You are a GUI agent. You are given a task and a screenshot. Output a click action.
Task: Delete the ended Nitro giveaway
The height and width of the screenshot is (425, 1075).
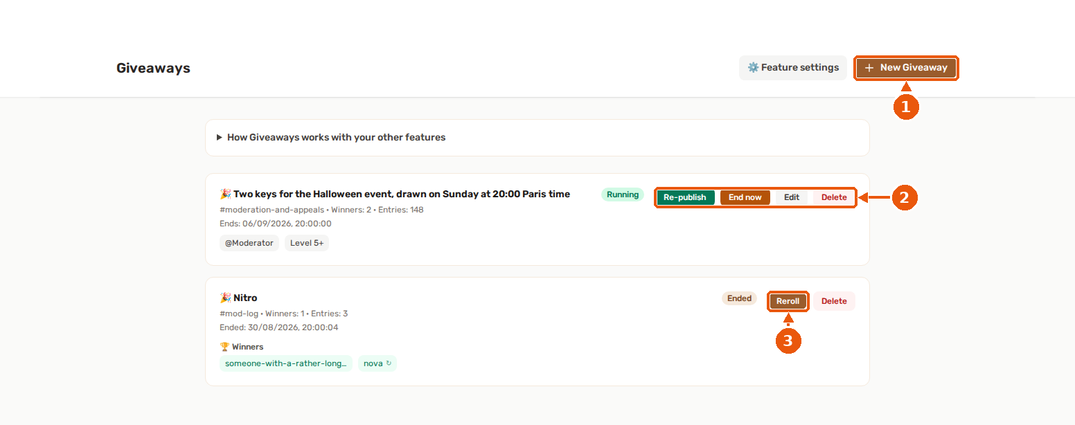coord(834,301)
